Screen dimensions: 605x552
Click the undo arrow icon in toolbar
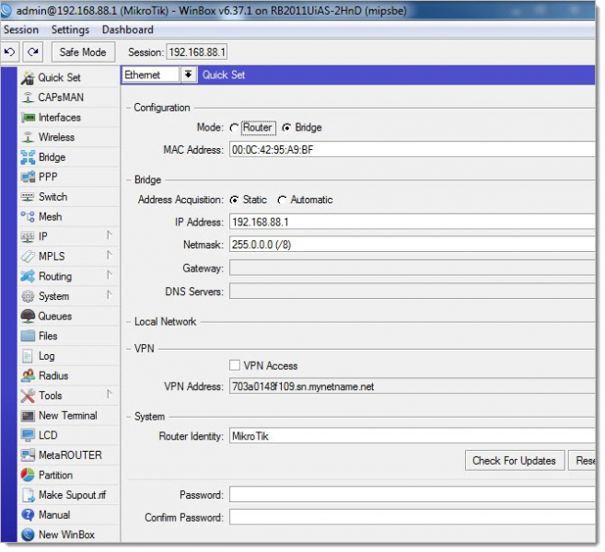[x=10, y=52]
